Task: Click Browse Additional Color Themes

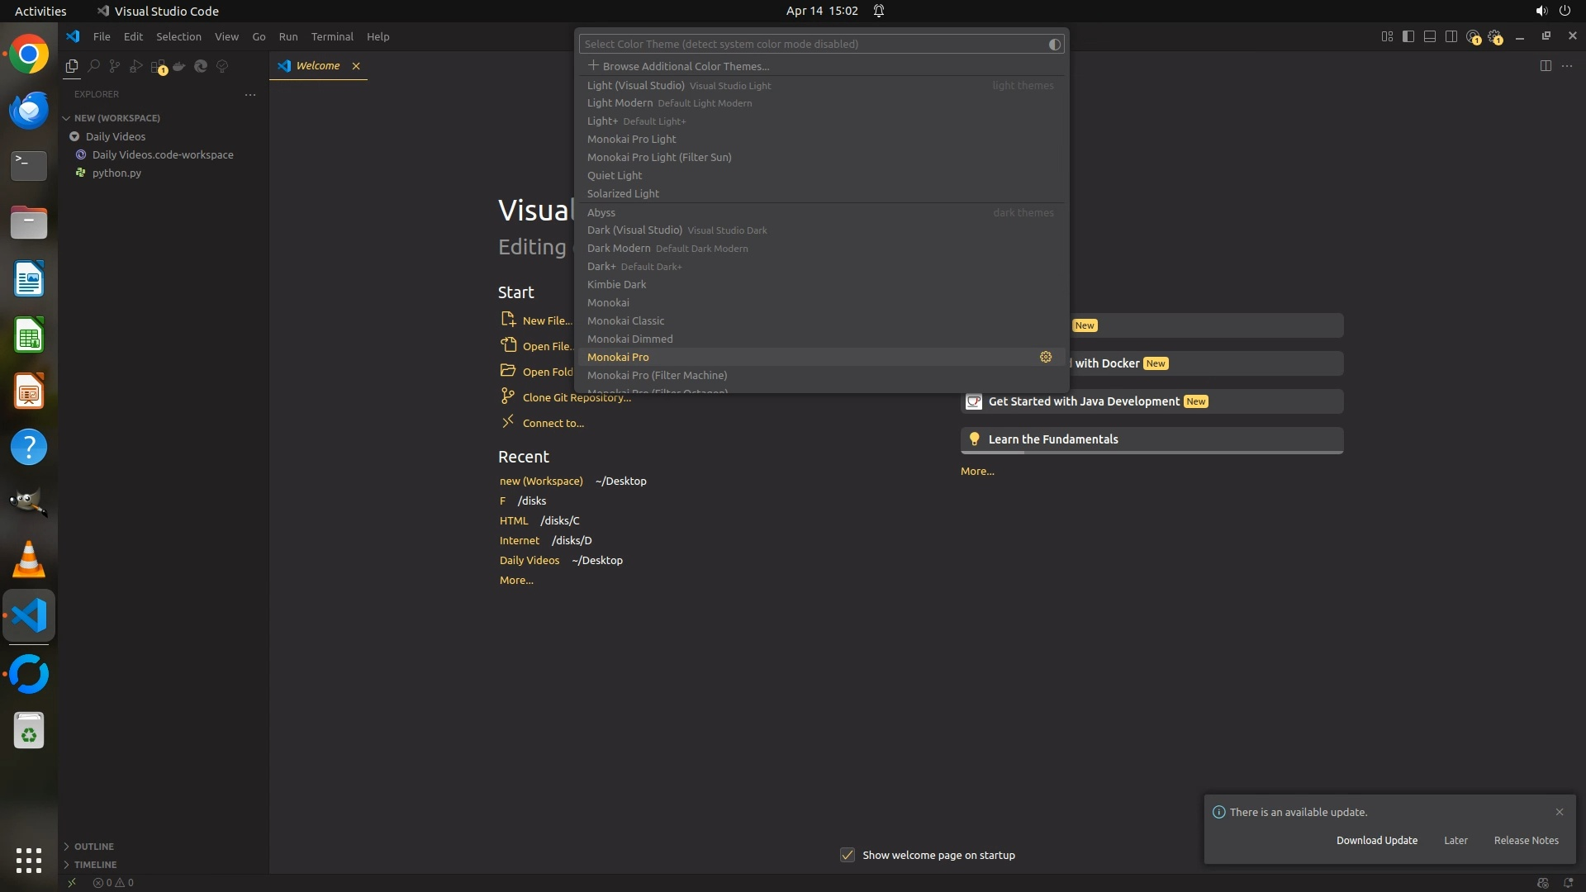Action: tap(685, 66)
